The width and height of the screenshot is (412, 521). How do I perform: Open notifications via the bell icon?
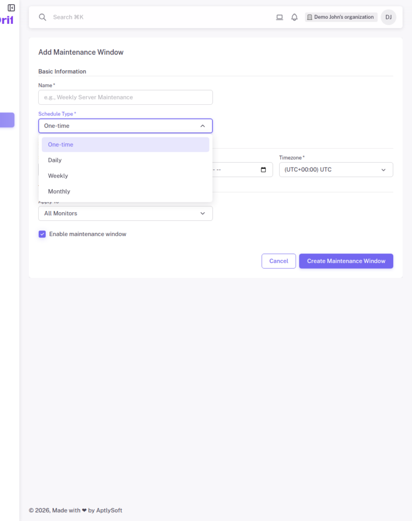[295, 17]
